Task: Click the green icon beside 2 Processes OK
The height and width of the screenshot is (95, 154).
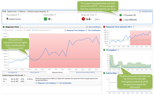Action: pyautogui.click(x=121, y=15)
